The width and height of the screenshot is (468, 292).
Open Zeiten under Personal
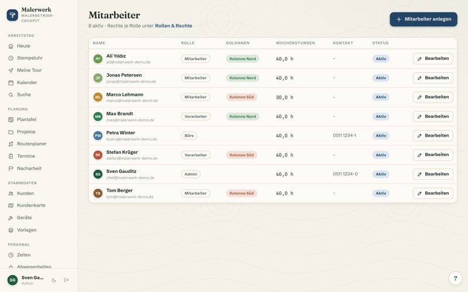39,255
